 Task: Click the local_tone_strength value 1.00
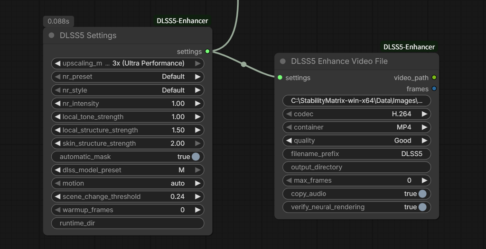178,117
